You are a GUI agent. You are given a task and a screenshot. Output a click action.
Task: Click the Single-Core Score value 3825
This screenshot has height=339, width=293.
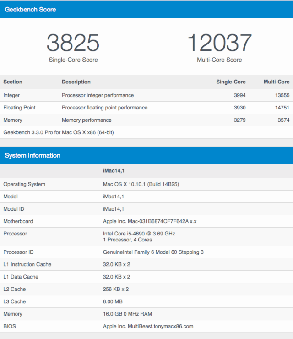73,43
